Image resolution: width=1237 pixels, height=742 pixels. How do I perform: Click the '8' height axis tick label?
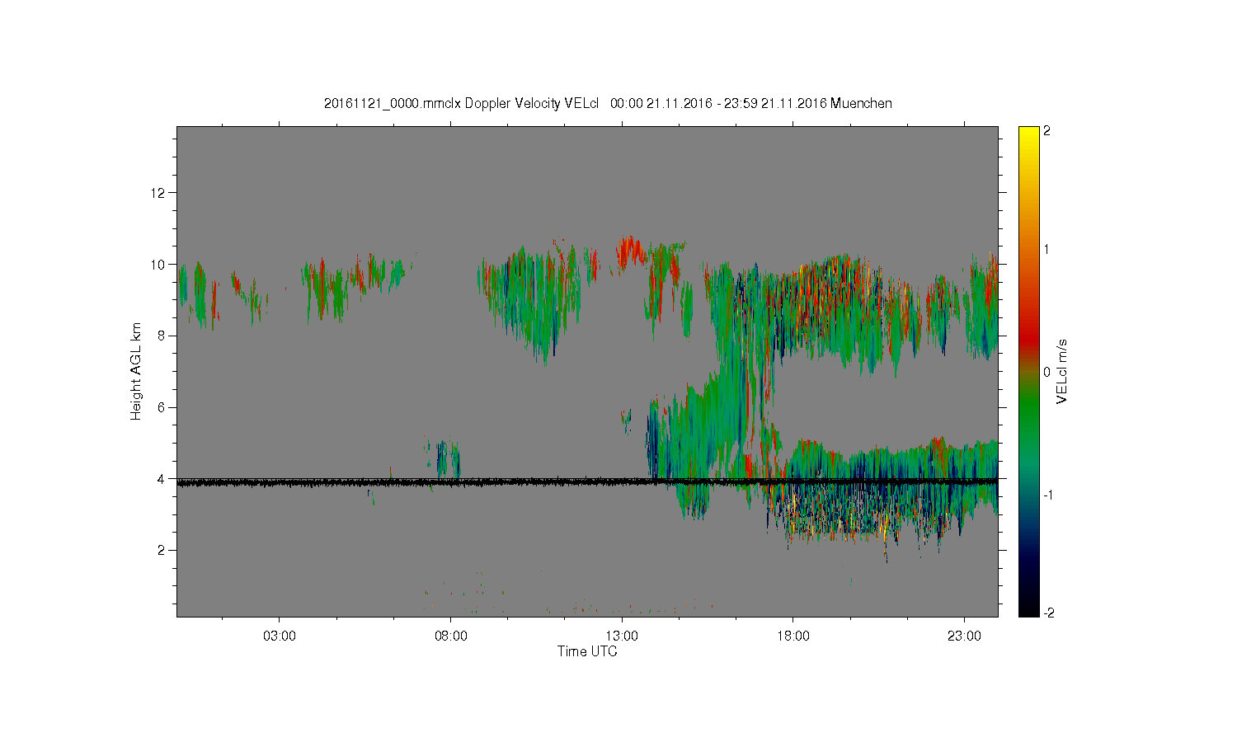[x=162, y=336]
